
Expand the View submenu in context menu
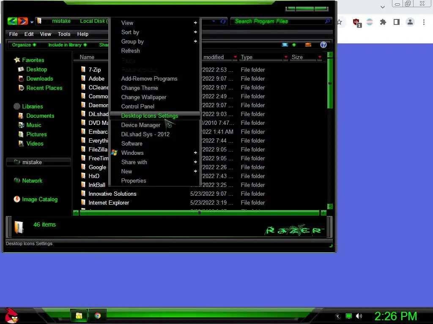(155, 23)
